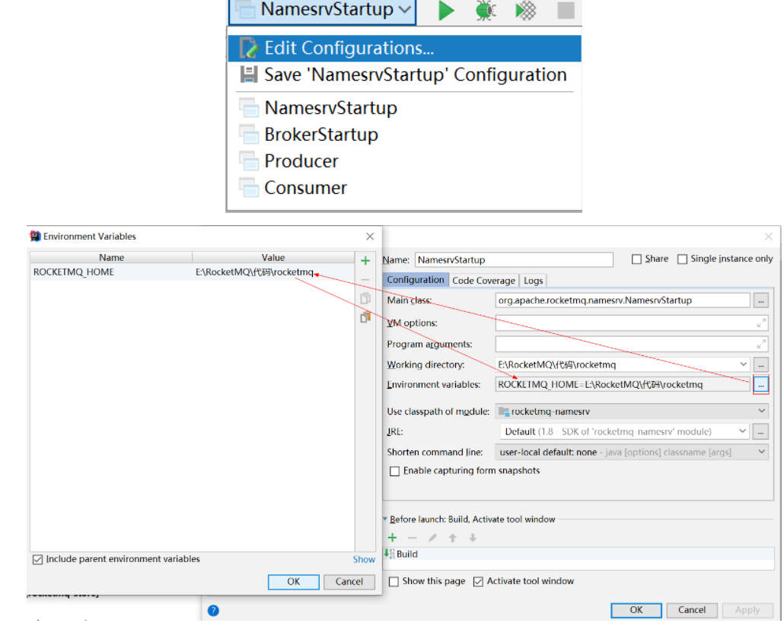Start debugging with the bug icon
The height and width of the screenshot is (623, 784).
pos(485,11)
